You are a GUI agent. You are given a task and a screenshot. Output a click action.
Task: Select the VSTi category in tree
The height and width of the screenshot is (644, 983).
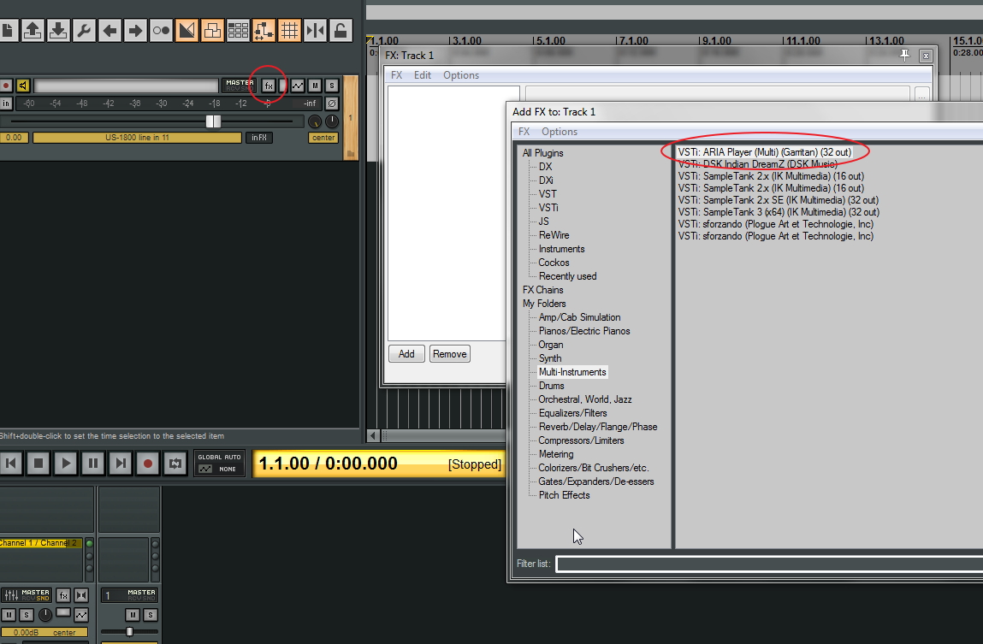click(x=548, y=207)
